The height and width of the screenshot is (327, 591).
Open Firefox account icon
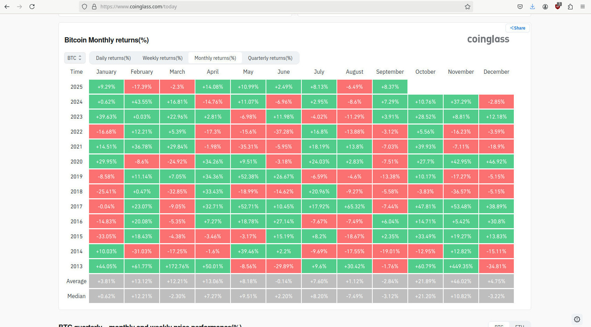(x=545, y=7)
